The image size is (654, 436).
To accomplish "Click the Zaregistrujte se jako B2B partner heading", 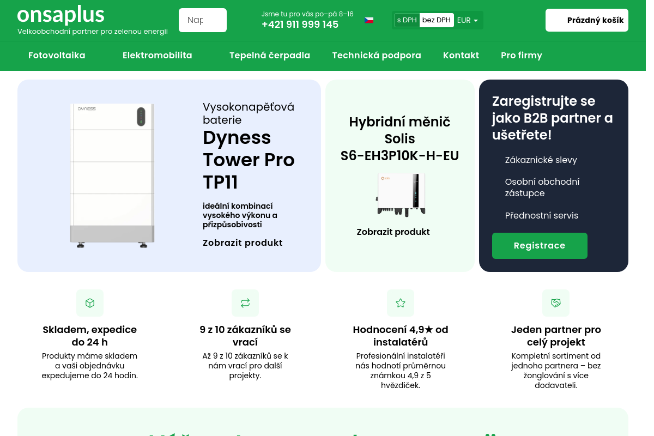I will pos(553,118).
